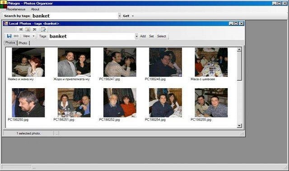Click the Search by tags input field
Screen dimensions: 289x171
(x=75, y=16)
